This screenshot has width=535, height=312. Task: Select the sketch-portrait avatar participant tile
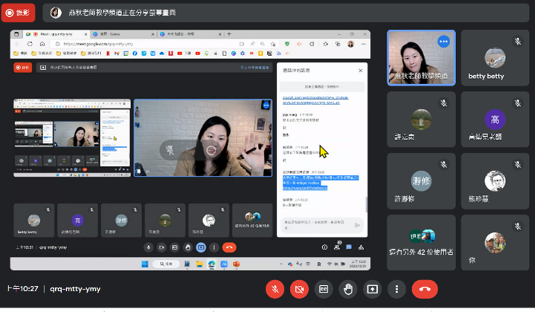coord(495,181)
